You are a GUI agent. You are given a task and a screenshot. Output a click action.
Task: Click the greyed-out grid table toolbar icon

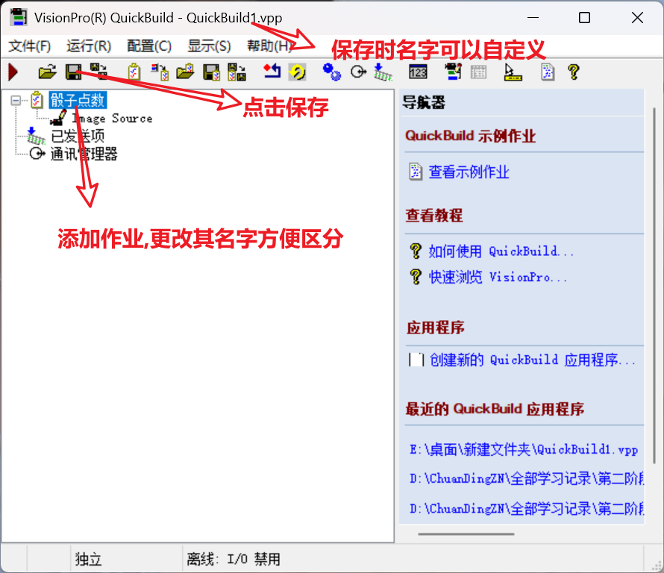click(478, 72)
